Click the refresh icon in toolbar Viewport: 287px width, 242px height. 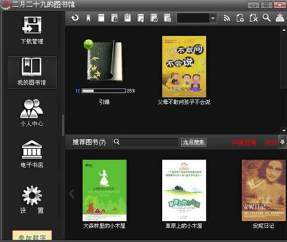(75, 18)
